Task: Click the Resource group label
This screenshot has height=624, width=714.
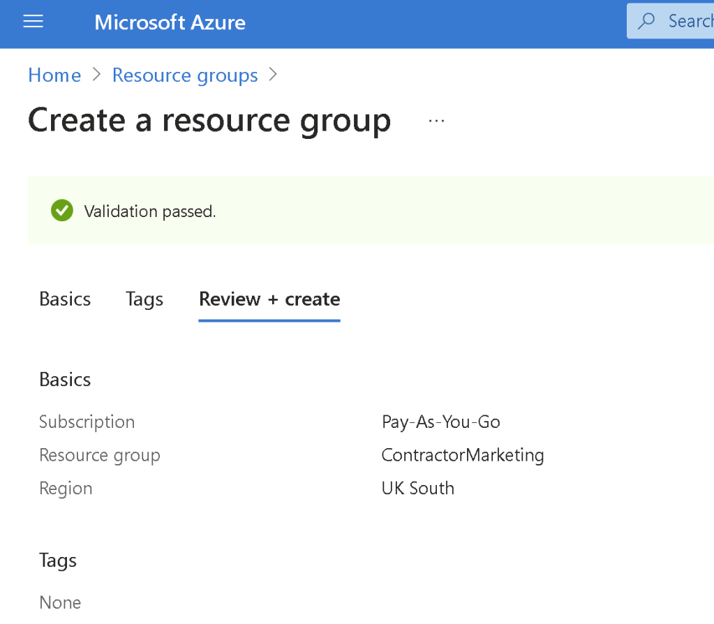Action: [100, 456]
